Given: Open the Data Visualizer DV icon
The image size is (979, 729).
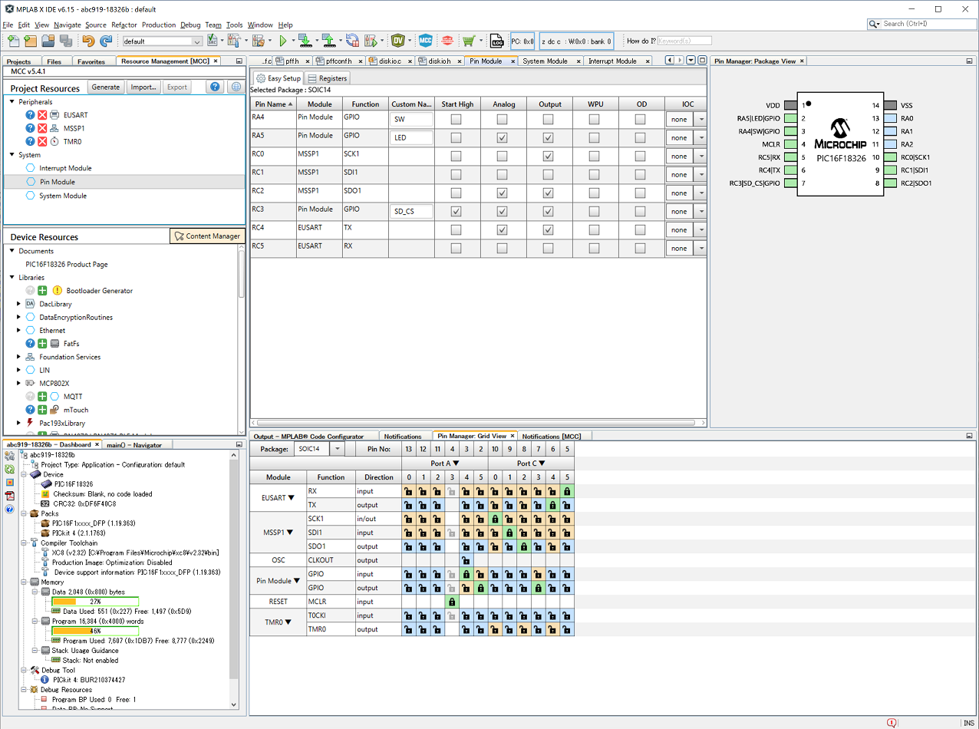Looking at the screenshot, I should click(398, 41).
